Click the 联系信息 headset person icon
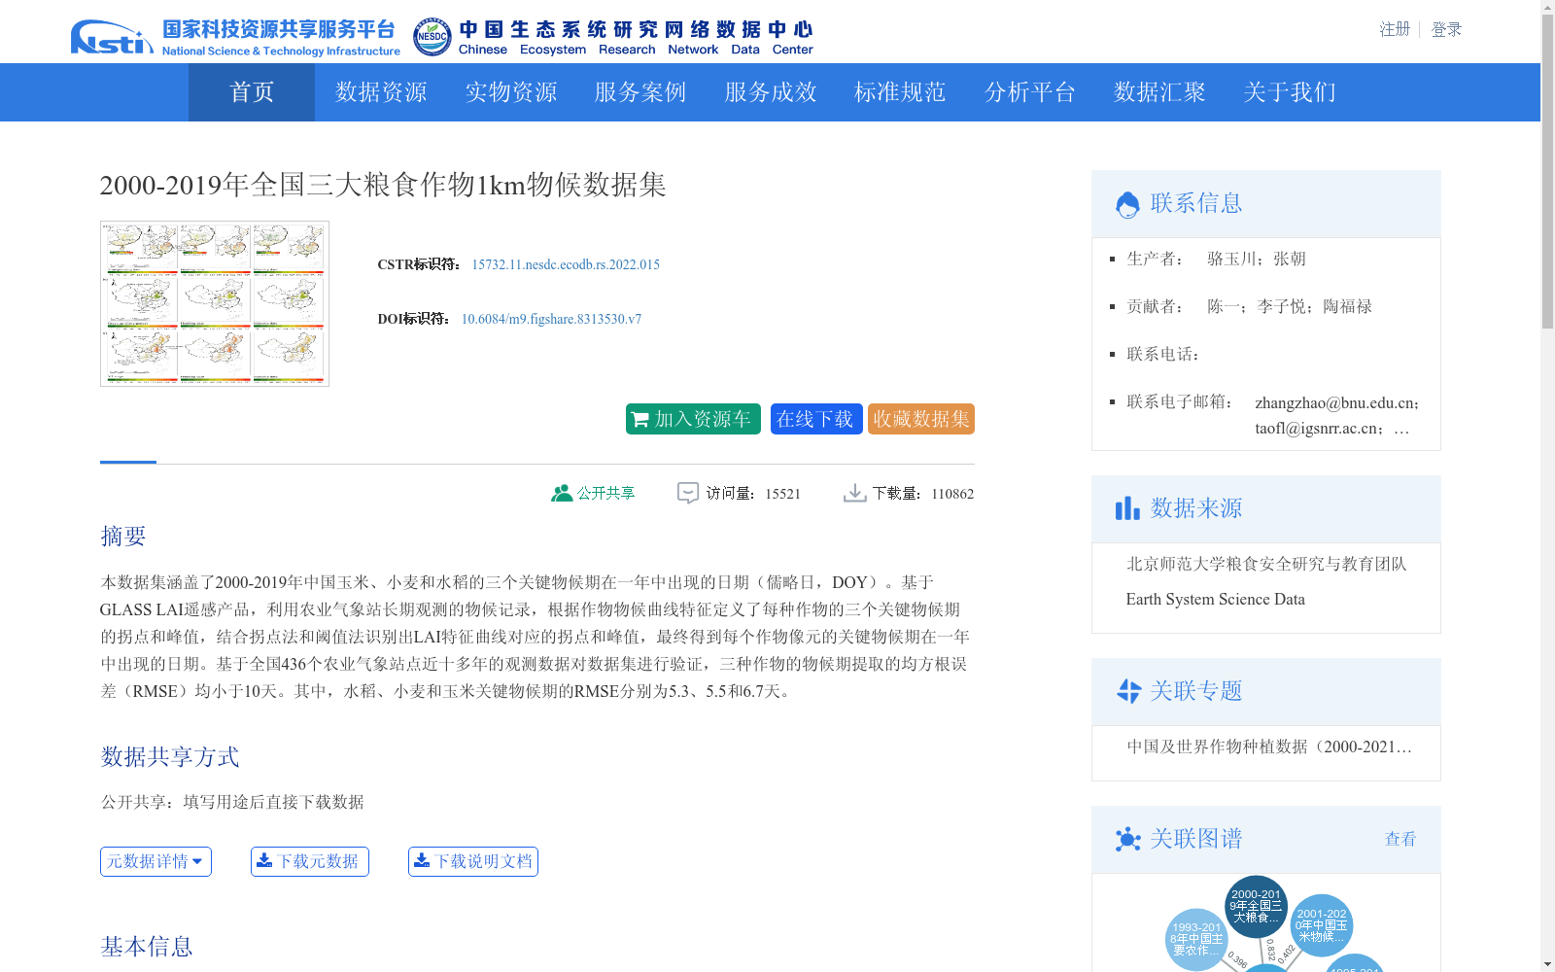 tap(1127, 204)
